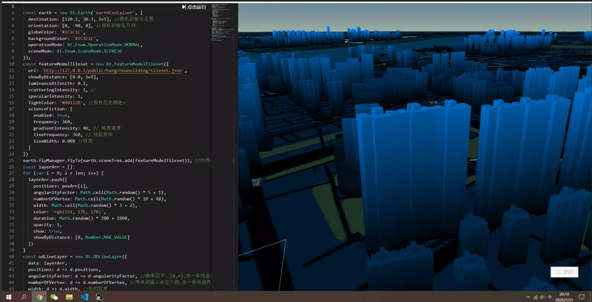The width and height of the screenshot is (592, 302).
Task: Click the 'show: true' line
Action: pos(48,231)
